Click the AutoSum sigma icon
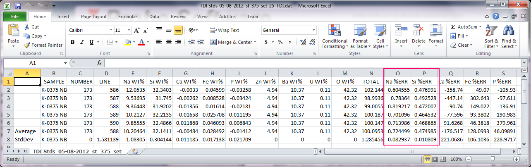 (453, 27)
